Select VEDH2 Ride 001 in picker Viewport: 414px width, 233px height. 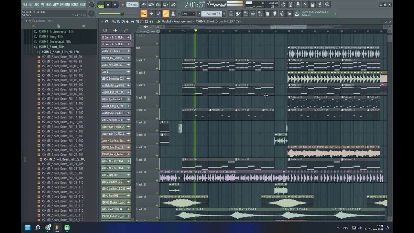pyautogui.click(x=115, y=196)
